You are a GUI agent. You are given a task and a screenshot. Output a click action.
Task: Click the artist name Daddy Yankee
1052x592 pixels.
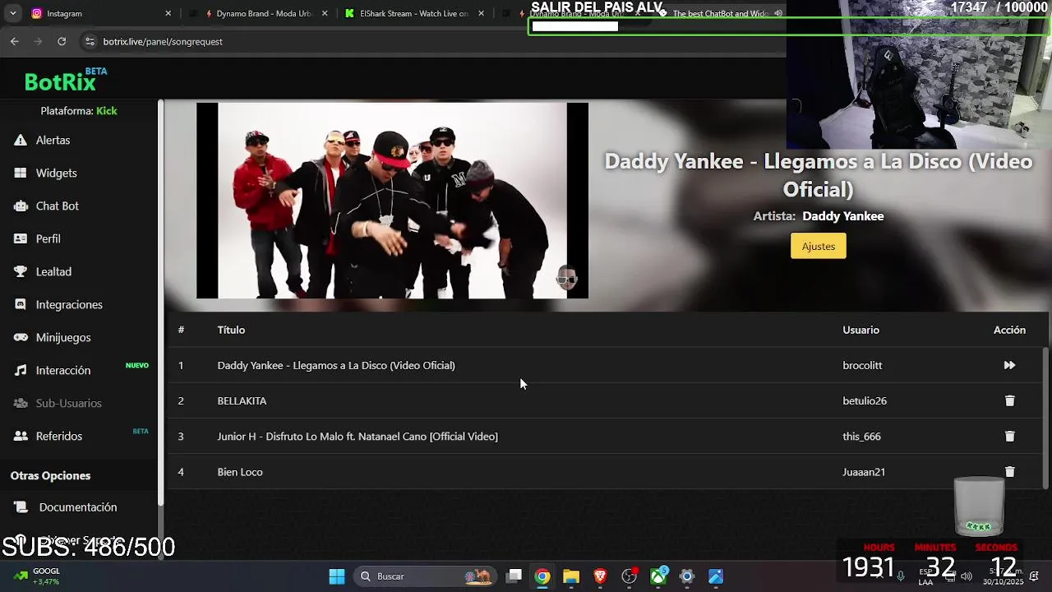pyautogui.click(x=842, y=216)
